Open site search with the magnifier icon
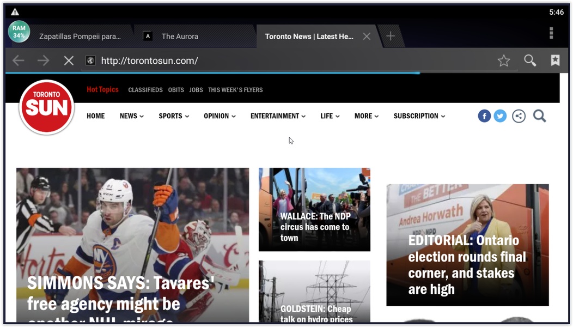The width and height of the screenshot is (573, 327). 539,116
